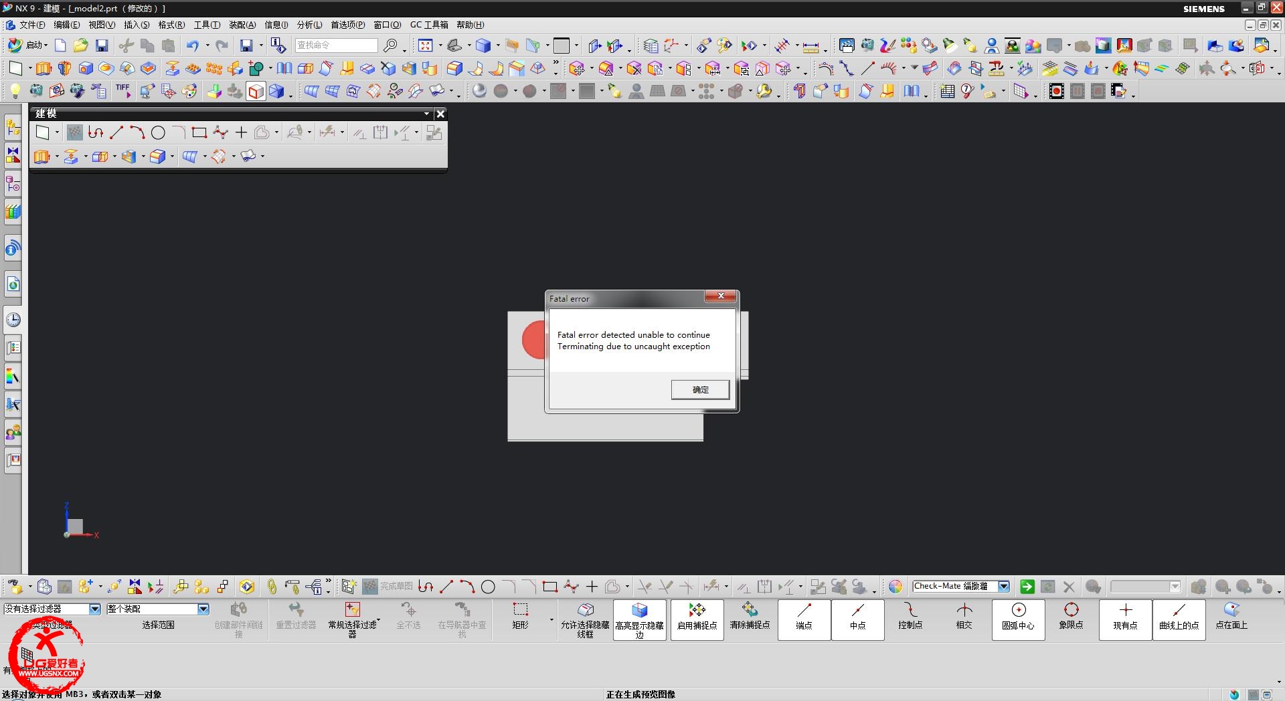
Task: Open the Assembly Navigator sidebar tab
Action: coord(13,126)
